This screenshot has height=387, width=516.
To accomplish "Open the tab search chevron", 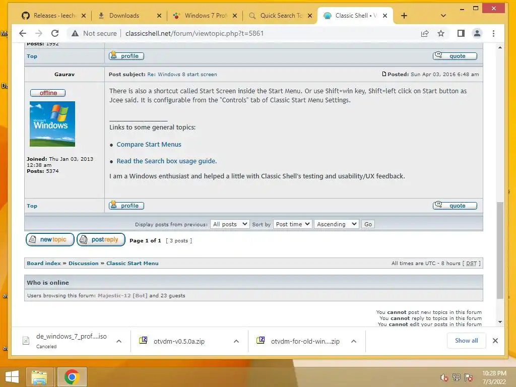I will click(443, 16).
